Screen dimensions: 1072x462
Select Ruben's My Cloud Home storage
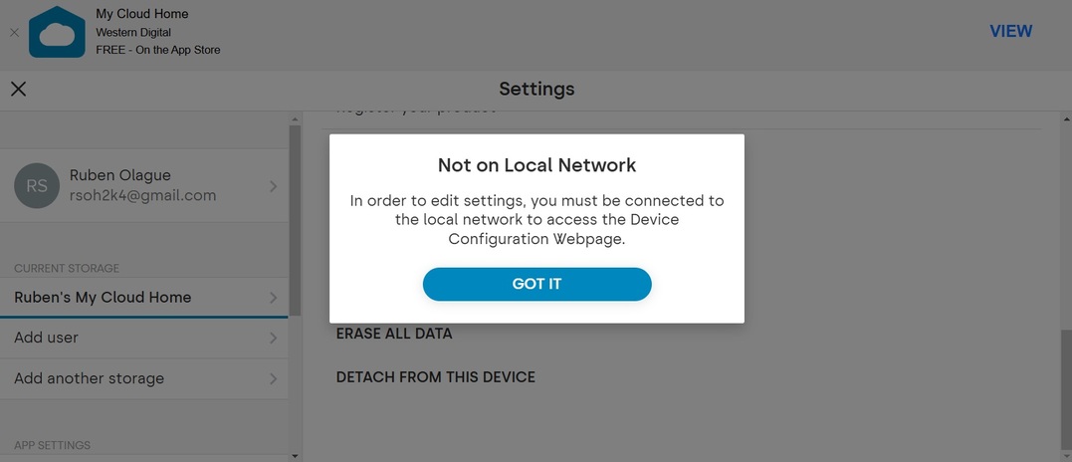(x=143, y=298)
